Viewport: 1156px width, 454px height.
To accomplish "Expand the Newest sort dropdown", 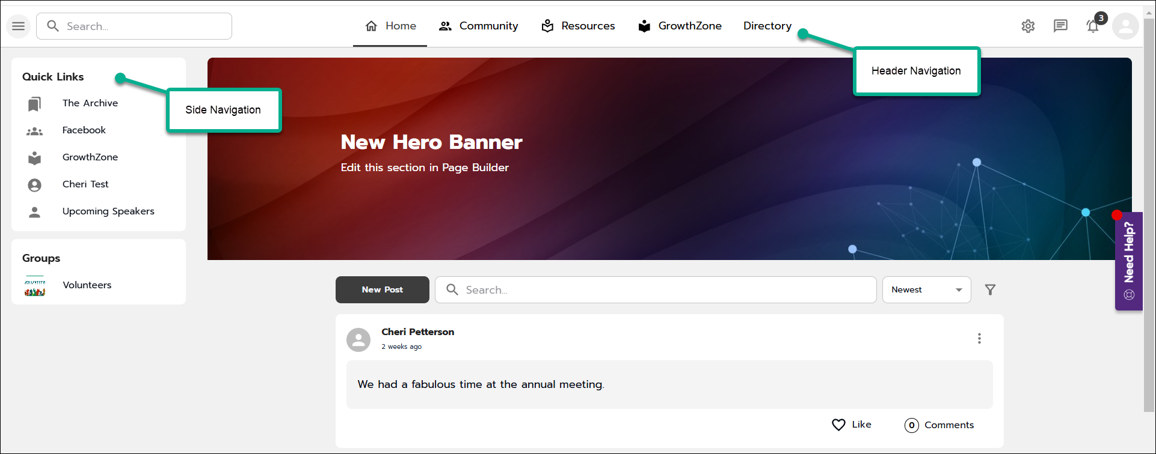I will click(x=926, y=290).
